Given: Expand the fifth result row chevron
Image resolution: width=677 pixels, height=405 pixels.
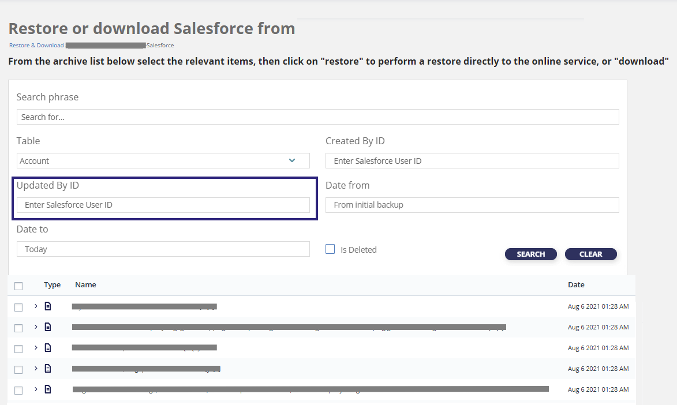Looking at the screenshot, I should point(36,389).
